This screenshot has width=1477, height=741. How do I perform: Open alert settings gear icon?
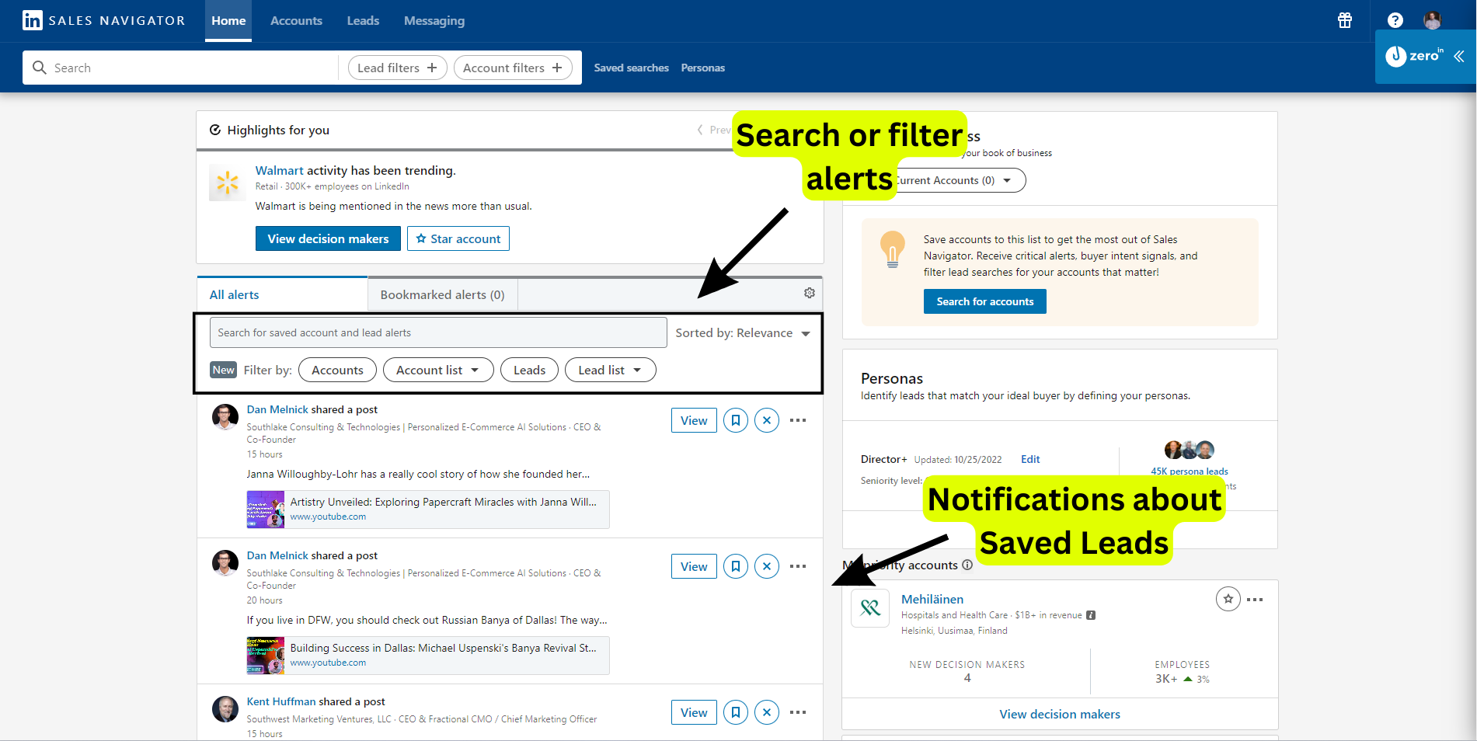click(810, 293)
